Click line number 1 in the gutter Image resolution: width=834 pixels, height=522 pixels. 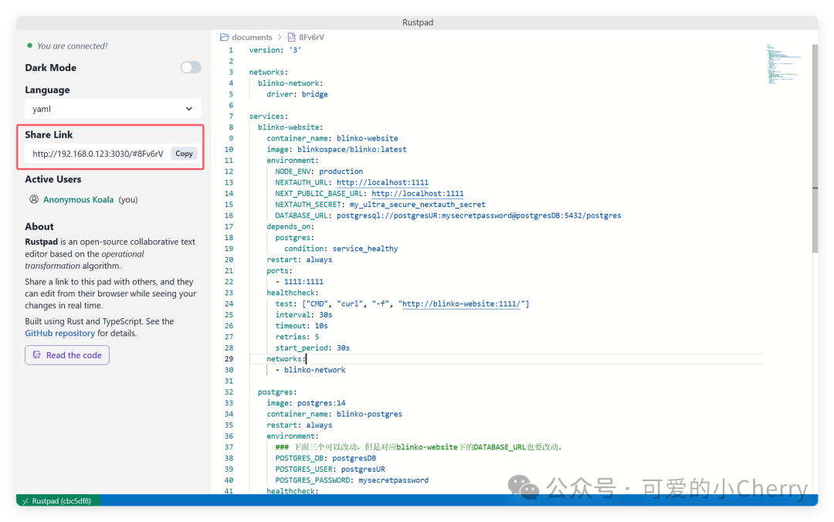click(231, 50)
